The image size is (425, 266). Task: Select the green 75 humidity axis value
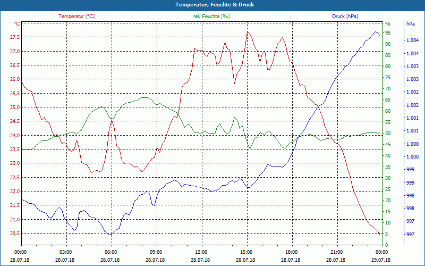coord(388,78)
